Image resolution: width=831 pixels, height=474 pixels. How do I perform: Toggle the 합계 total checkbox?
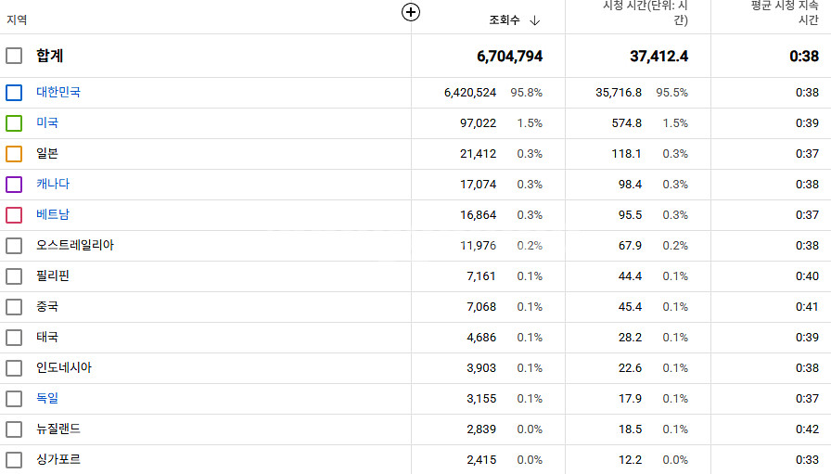[x=14, y=56]
